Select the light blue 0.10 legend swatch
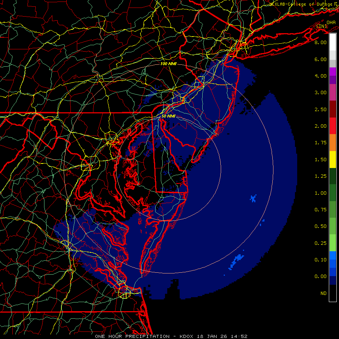 click(333, 255)
